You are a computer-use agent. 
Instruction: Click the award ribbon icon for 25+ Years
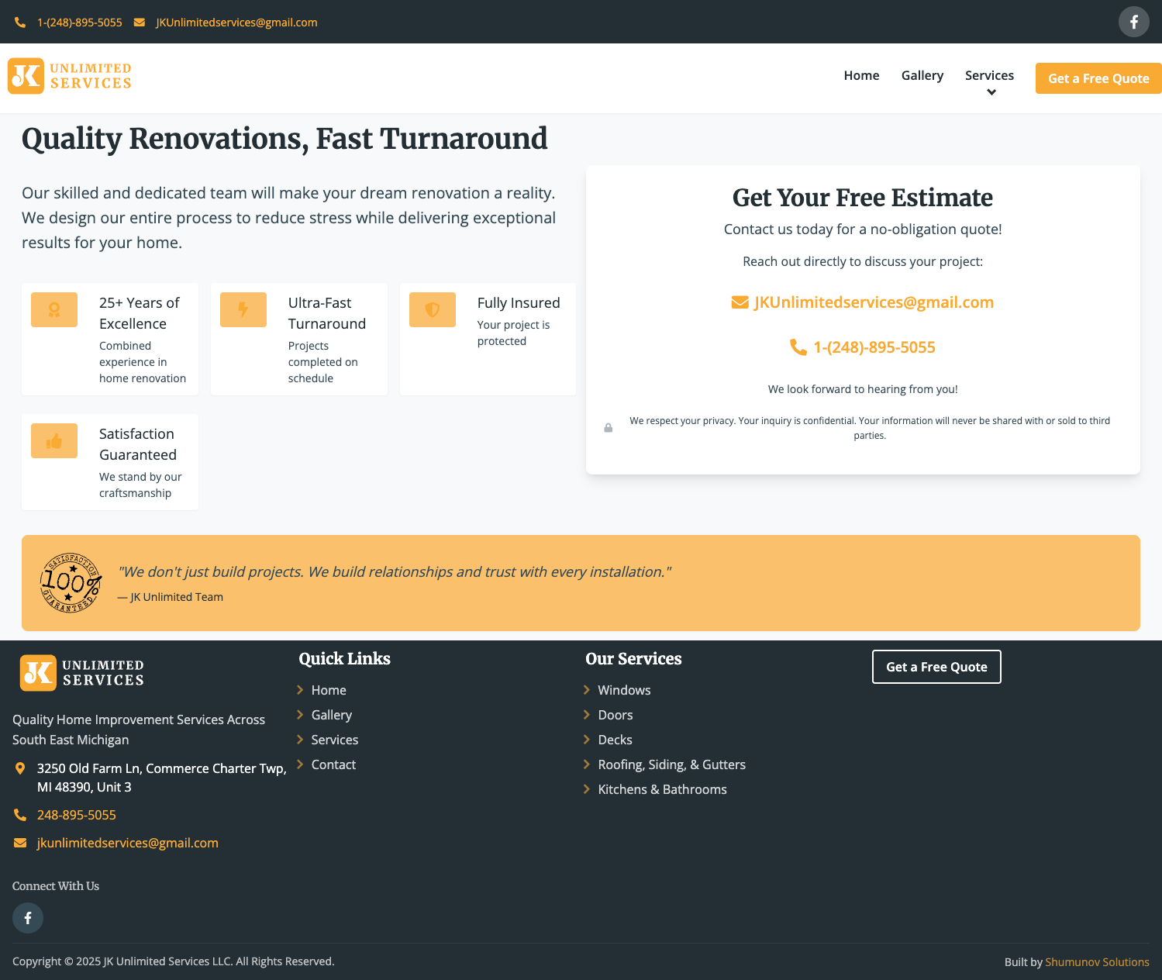[x=54, y=309]
